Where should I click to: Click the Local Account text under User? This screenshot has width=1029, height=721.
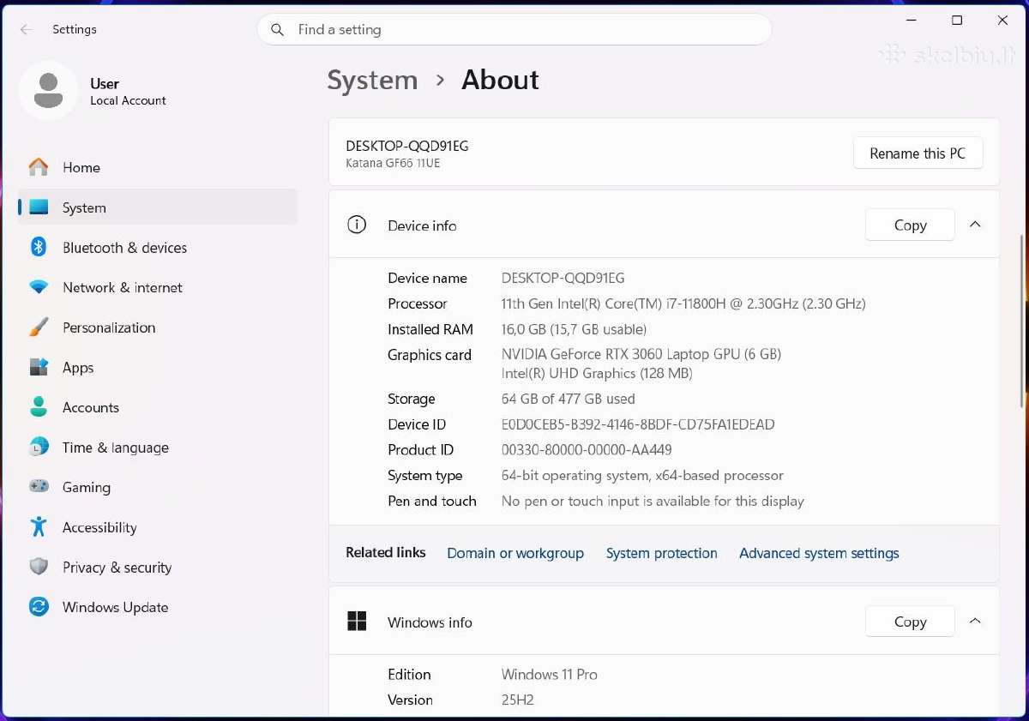tap(128, 100)
